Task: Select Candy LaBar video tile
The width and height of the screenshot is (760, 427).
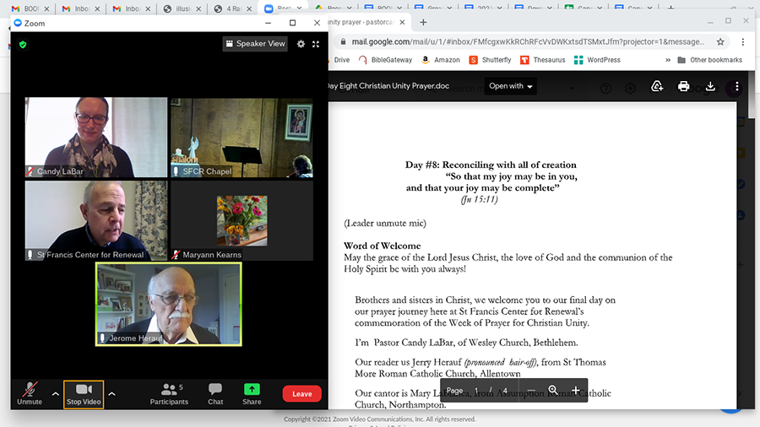Action: [96, 137]
